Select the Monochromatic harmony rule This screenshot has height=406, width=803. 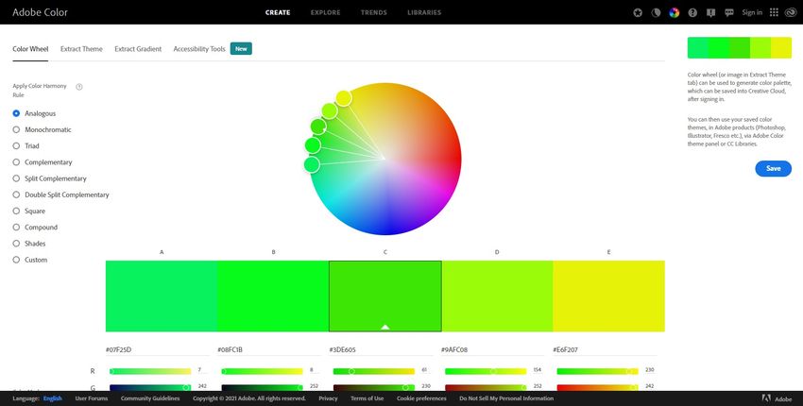(x=42, y=130)
